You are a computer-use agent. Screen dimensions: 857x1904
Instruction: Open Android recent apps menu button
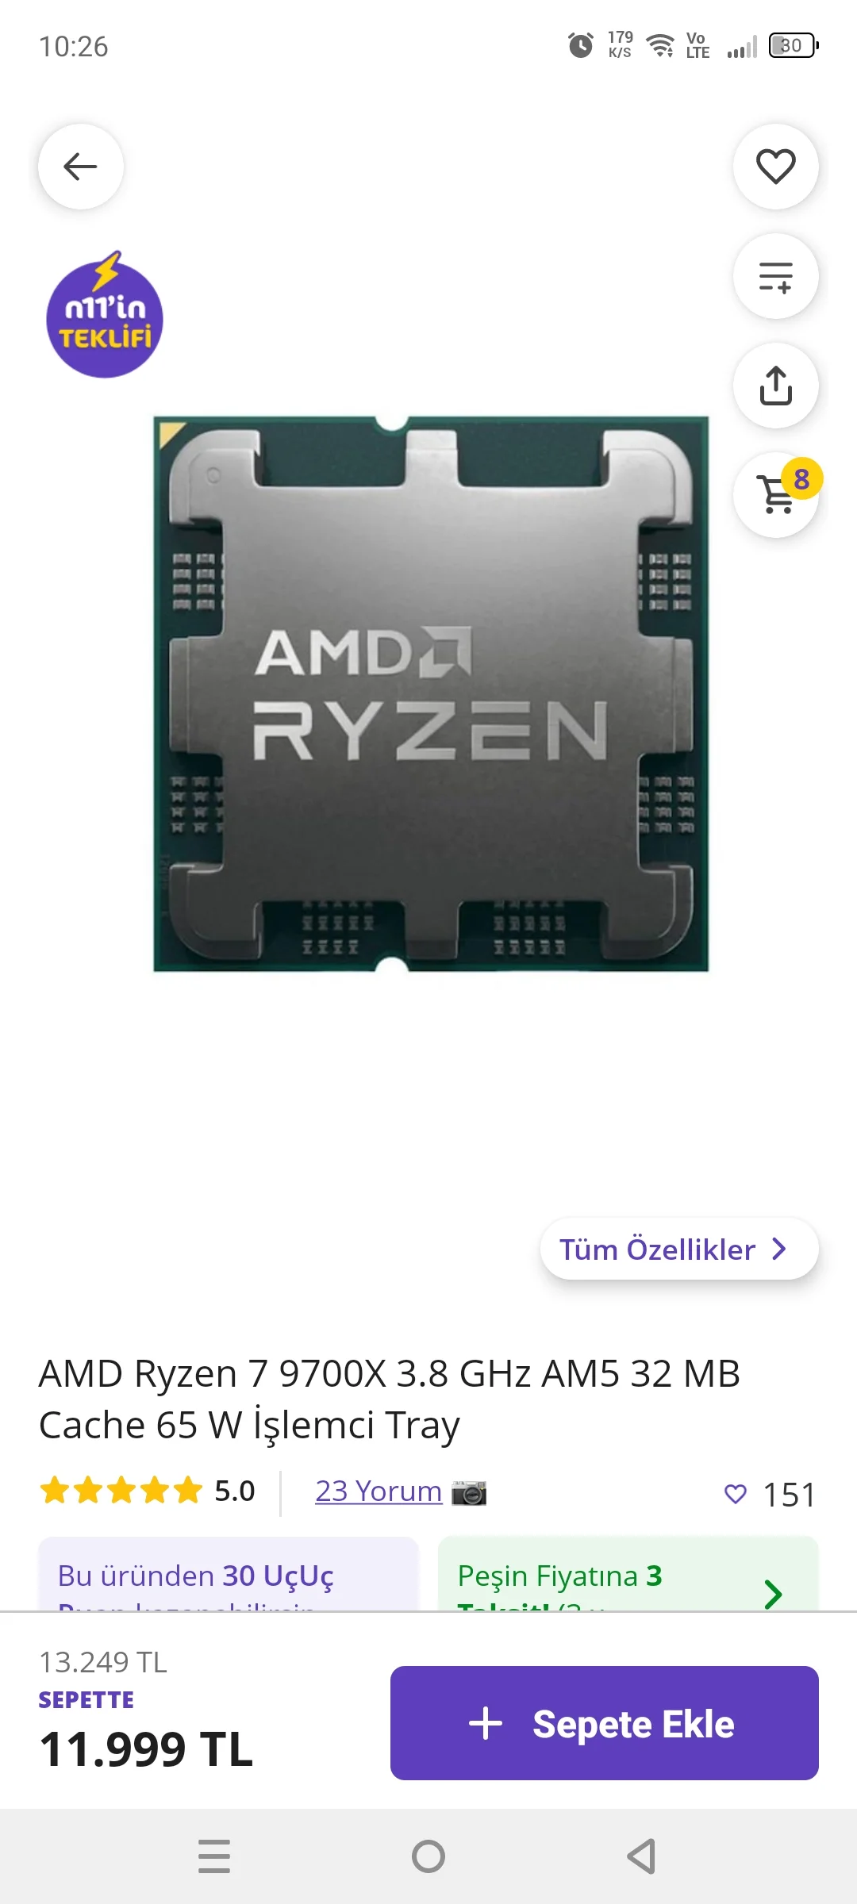(214, 1856)
